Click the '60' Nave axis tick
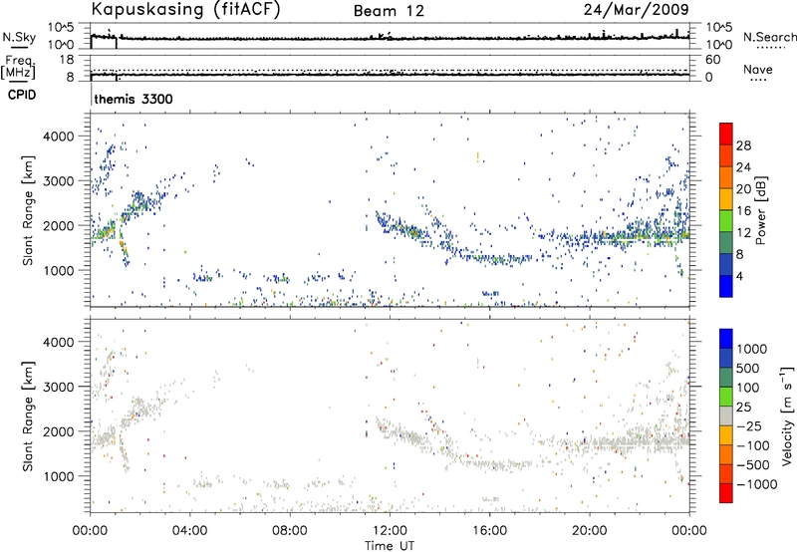Viewport: 797px width, 552px height. [712, 60]
